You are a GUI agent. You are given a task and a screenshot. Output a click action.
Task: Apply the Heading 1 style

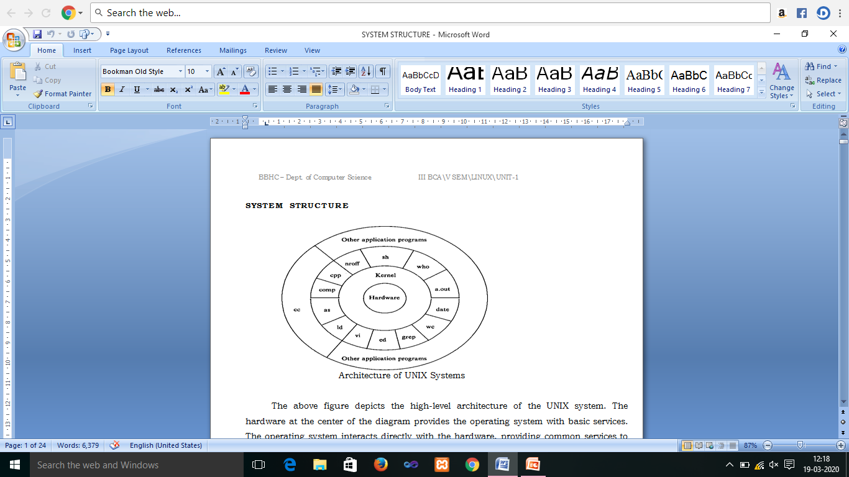pyautogui.click(x=466, y=79)
